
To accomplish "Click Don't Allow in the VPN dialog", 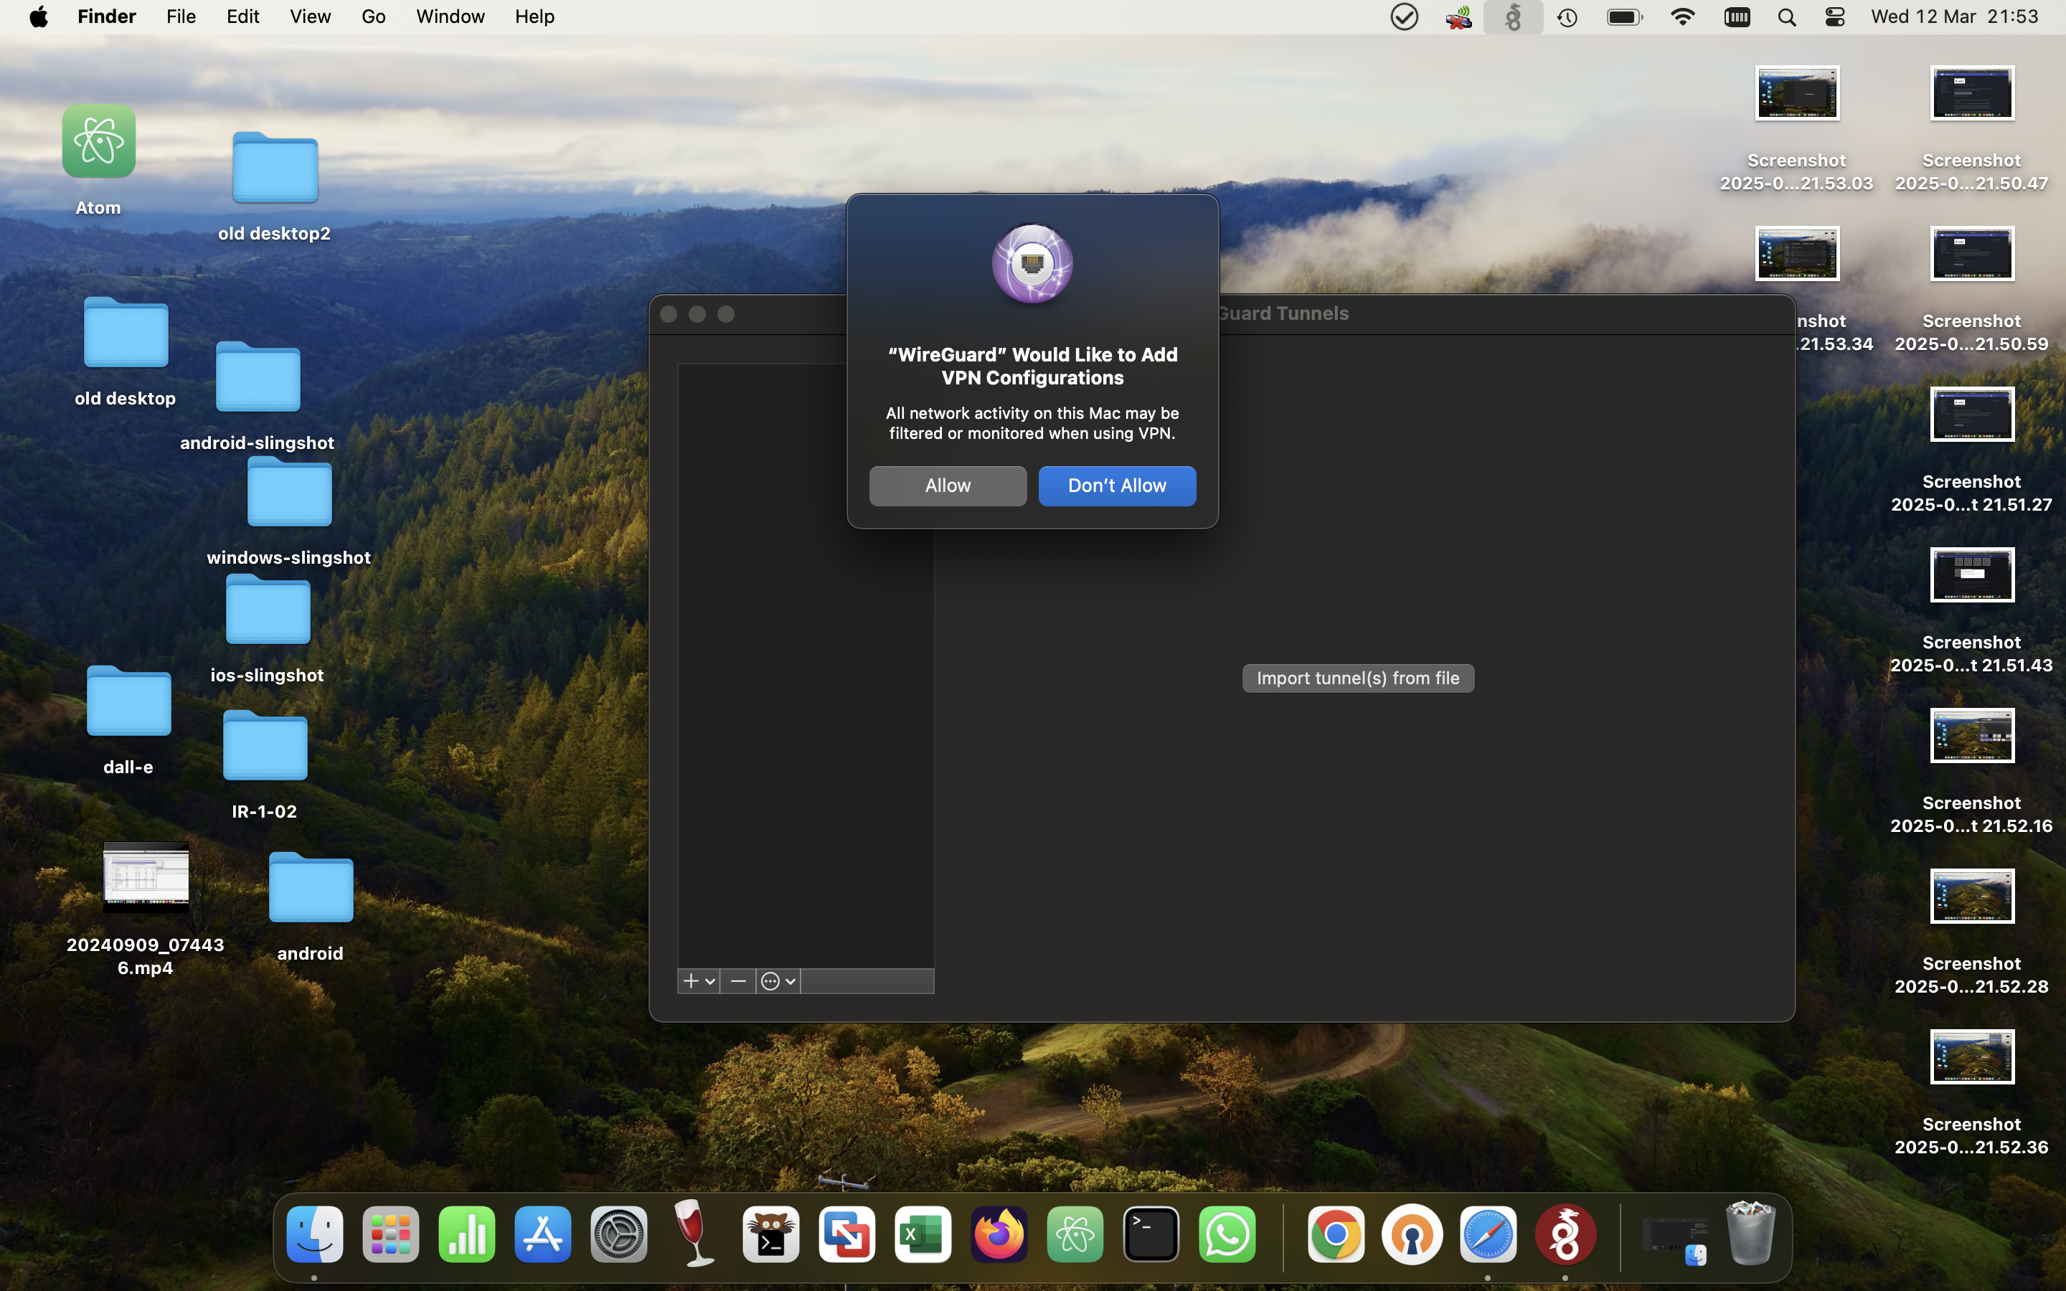I will 1117,486.
